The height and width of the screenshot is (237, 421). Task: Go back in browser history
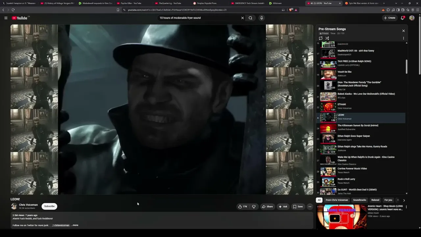[x=3, y=10]
